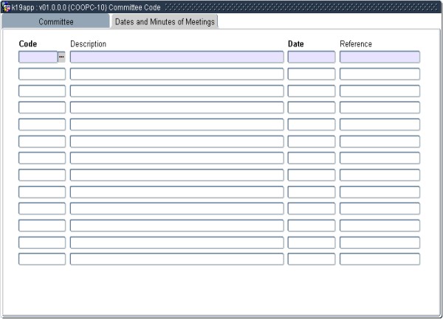Viewport: 443px width, 319px height.
Task: Click the second row Code field
Action: (41, 74)
